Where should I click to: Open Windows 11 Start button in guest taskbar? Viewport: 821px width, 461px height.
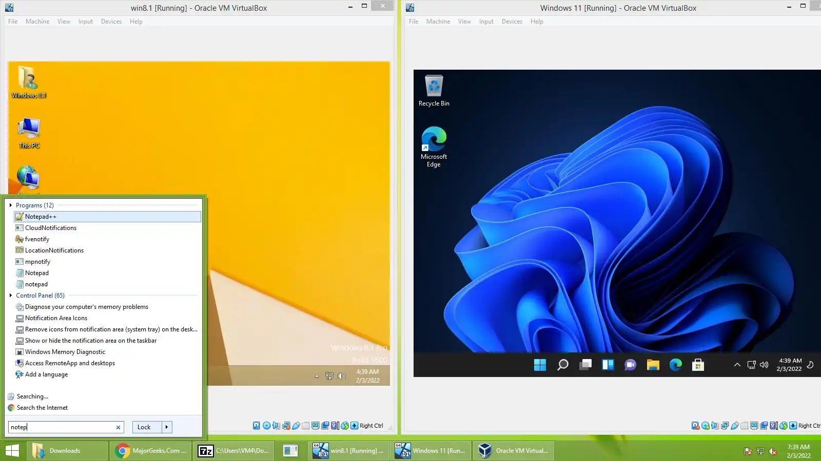coord(540,365)
